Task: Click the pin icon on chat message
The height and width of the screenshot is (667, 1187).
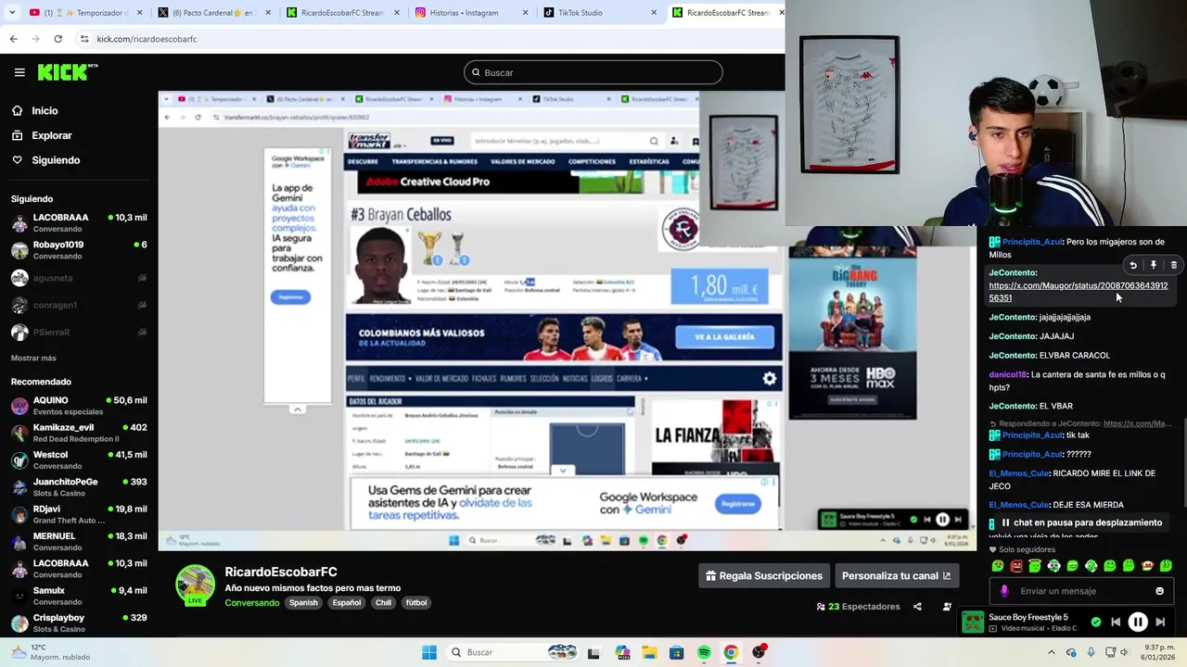Action: [x=1154, y=265]
